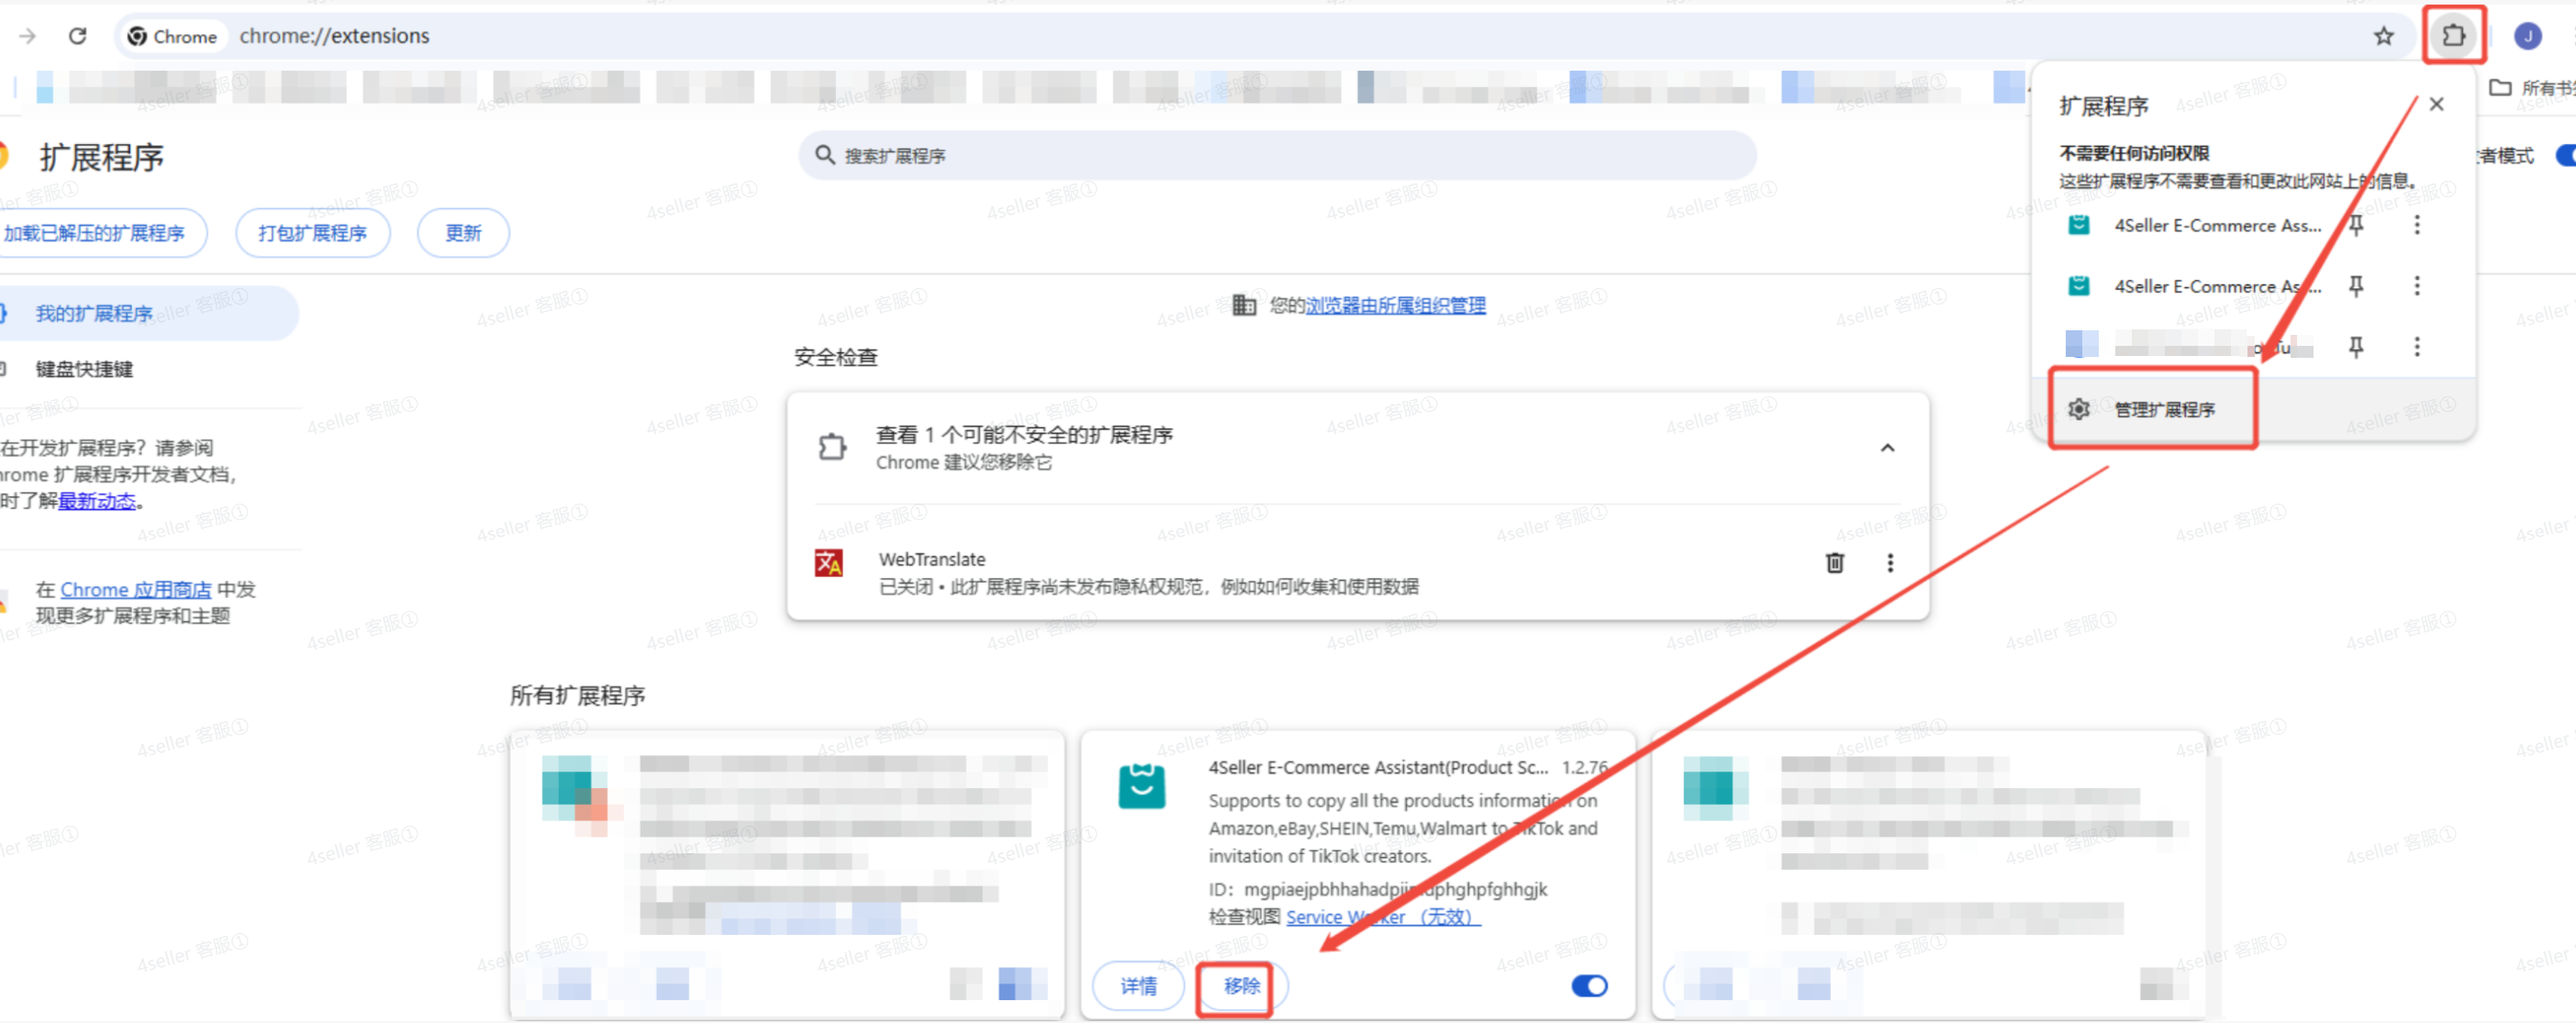This screenshot has height=1023, width=2576.
Task: Collapse the safety check panel chevron
Action: click(x=1888, y=448)
